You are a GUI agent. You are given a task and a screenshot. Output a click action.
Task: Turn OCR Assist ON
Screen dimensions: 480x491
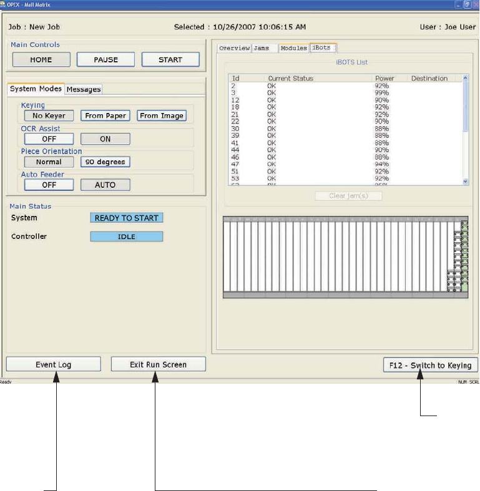pos(105,139)
